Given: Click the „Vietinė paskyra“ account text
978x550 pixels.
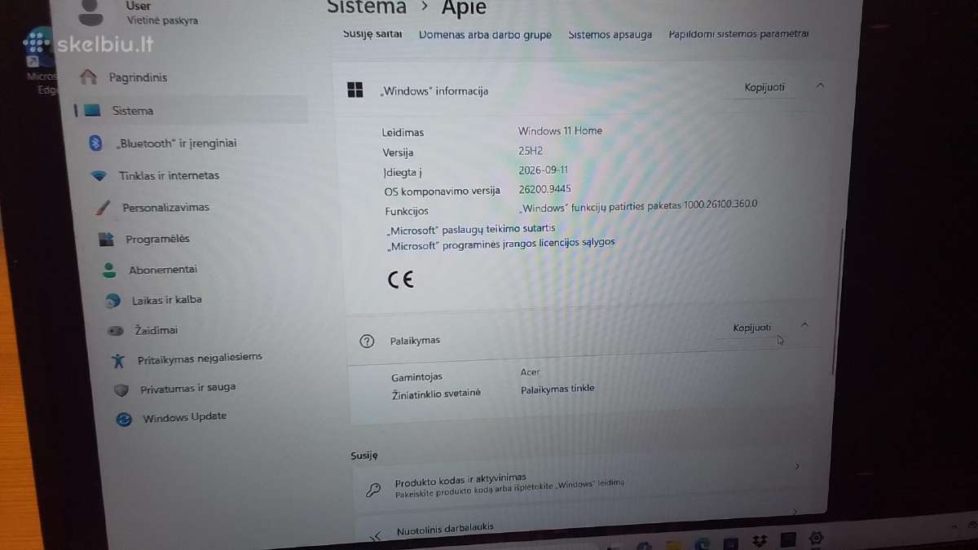Looking at the screenshot, I should pyautogui.click(x=161, y=20).
